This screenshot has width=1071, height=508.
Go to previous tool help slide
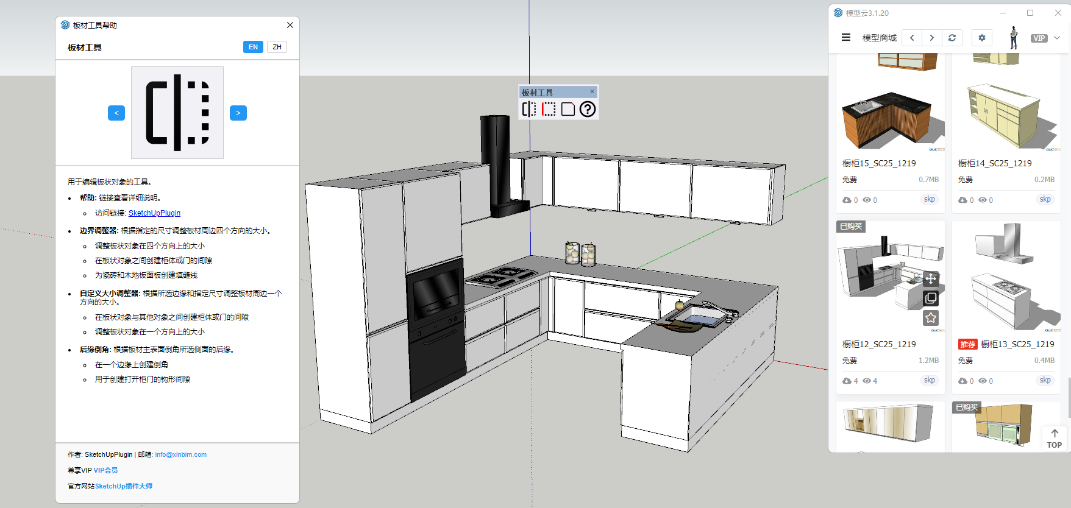(116, 113)
